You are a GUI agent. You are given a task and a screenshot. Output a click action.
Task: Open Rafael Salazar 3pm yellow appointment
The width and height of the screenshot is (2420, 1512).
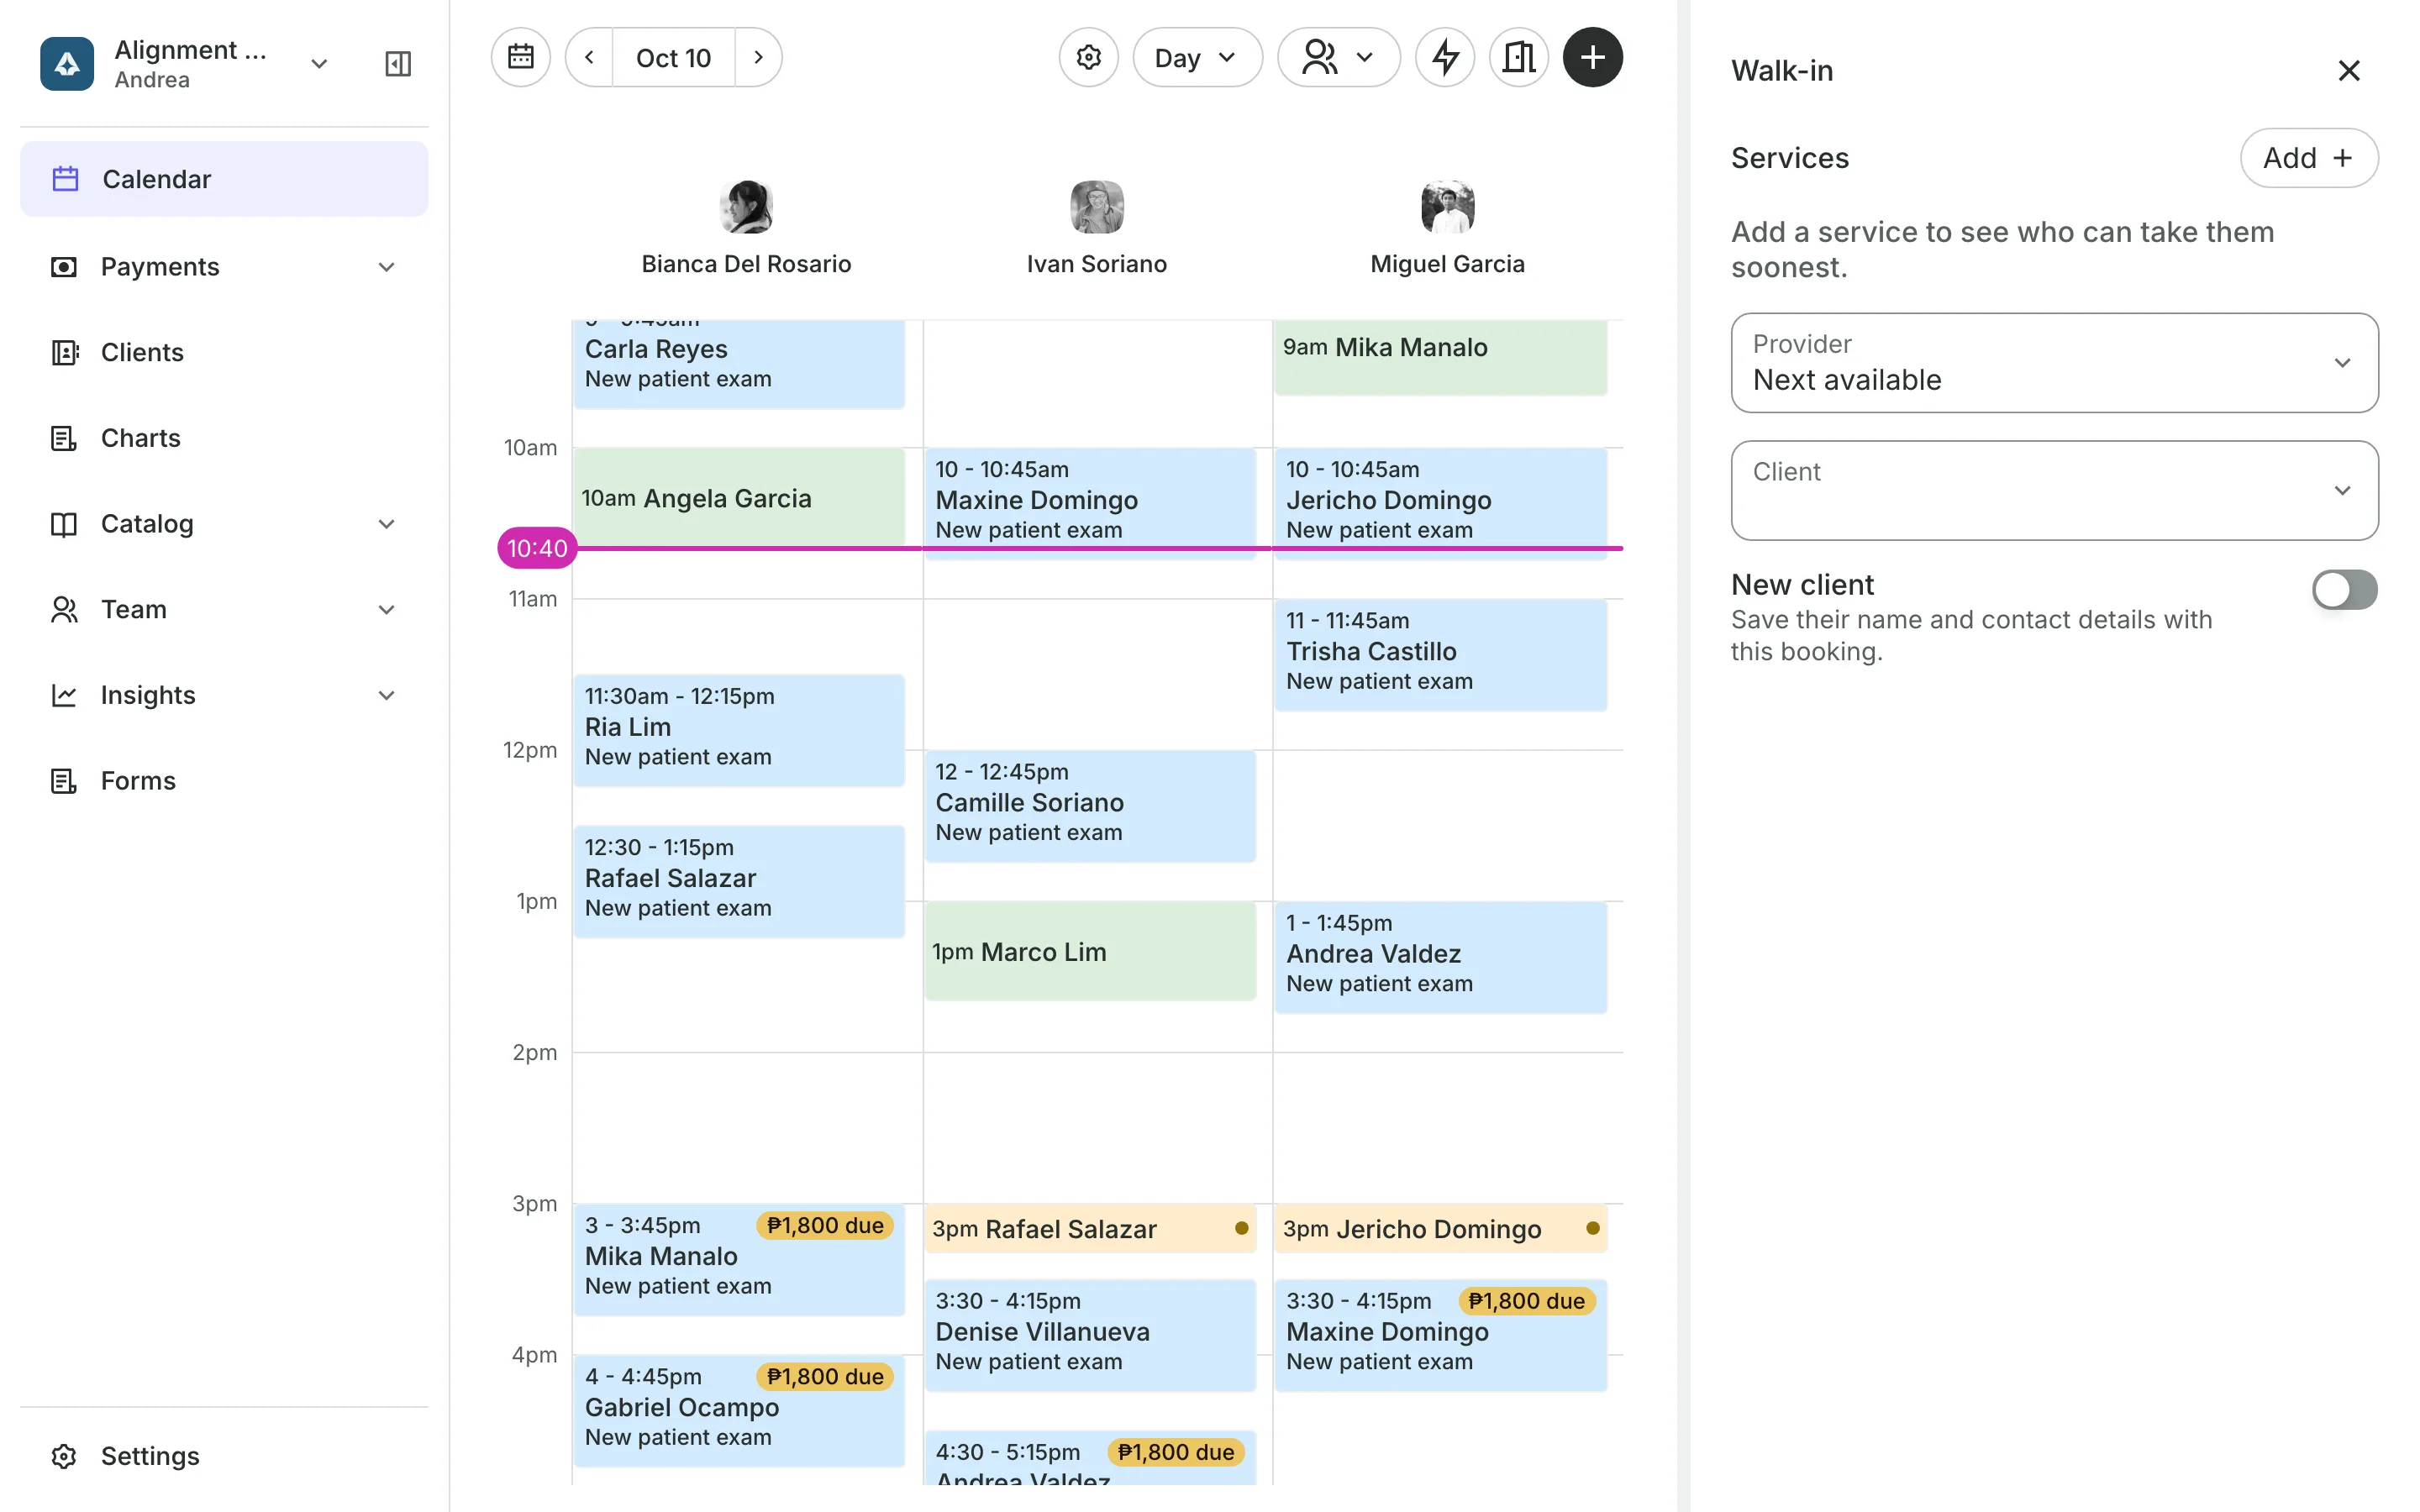point(1089,1228)
